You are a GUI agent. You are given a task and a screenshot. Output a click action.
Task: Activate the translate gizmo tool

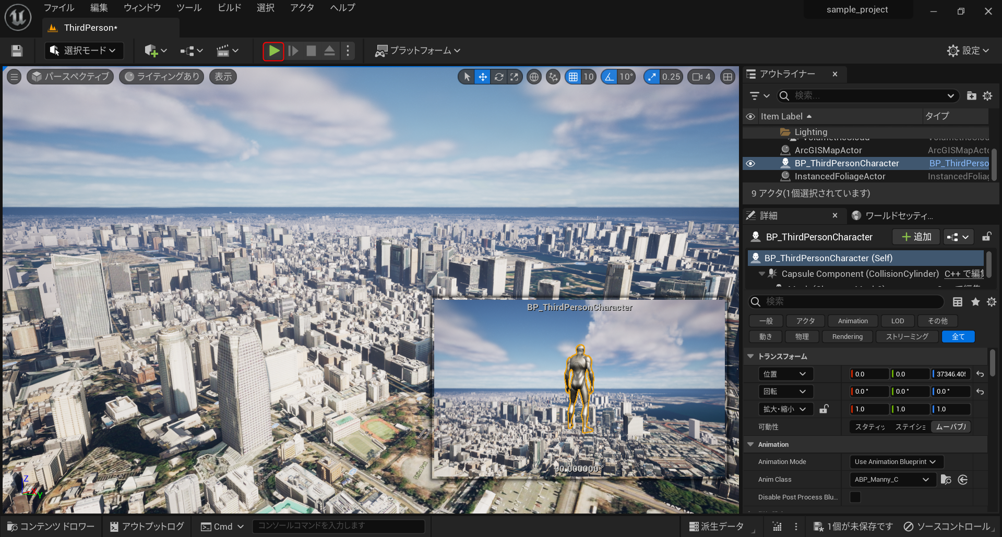coord(483,77)
